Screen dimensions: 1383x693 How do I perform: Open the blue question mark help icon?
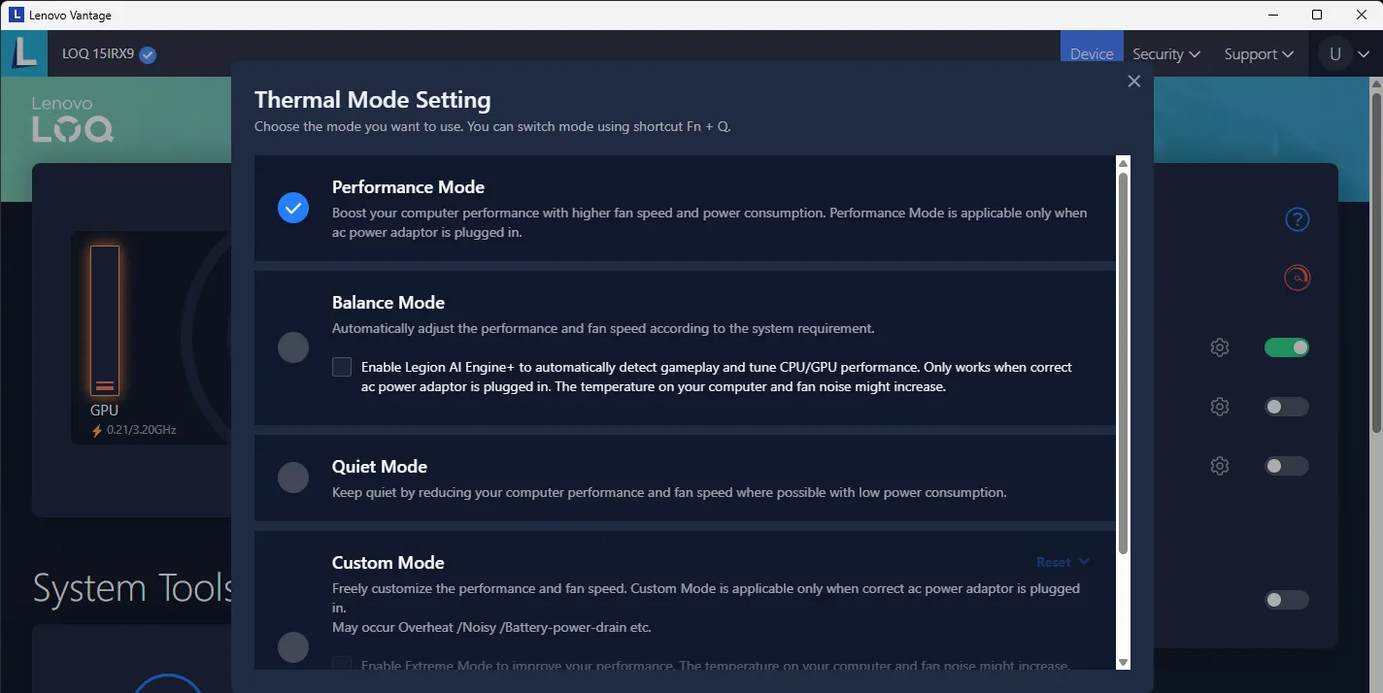1298,220
